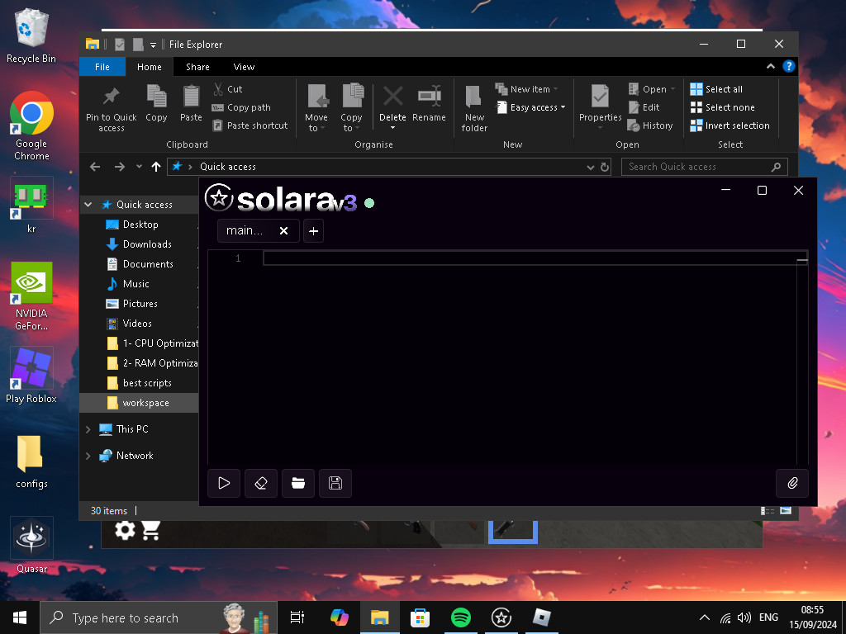
Task: Open the Copy to dropdown
Action: (x=351, y=108)
